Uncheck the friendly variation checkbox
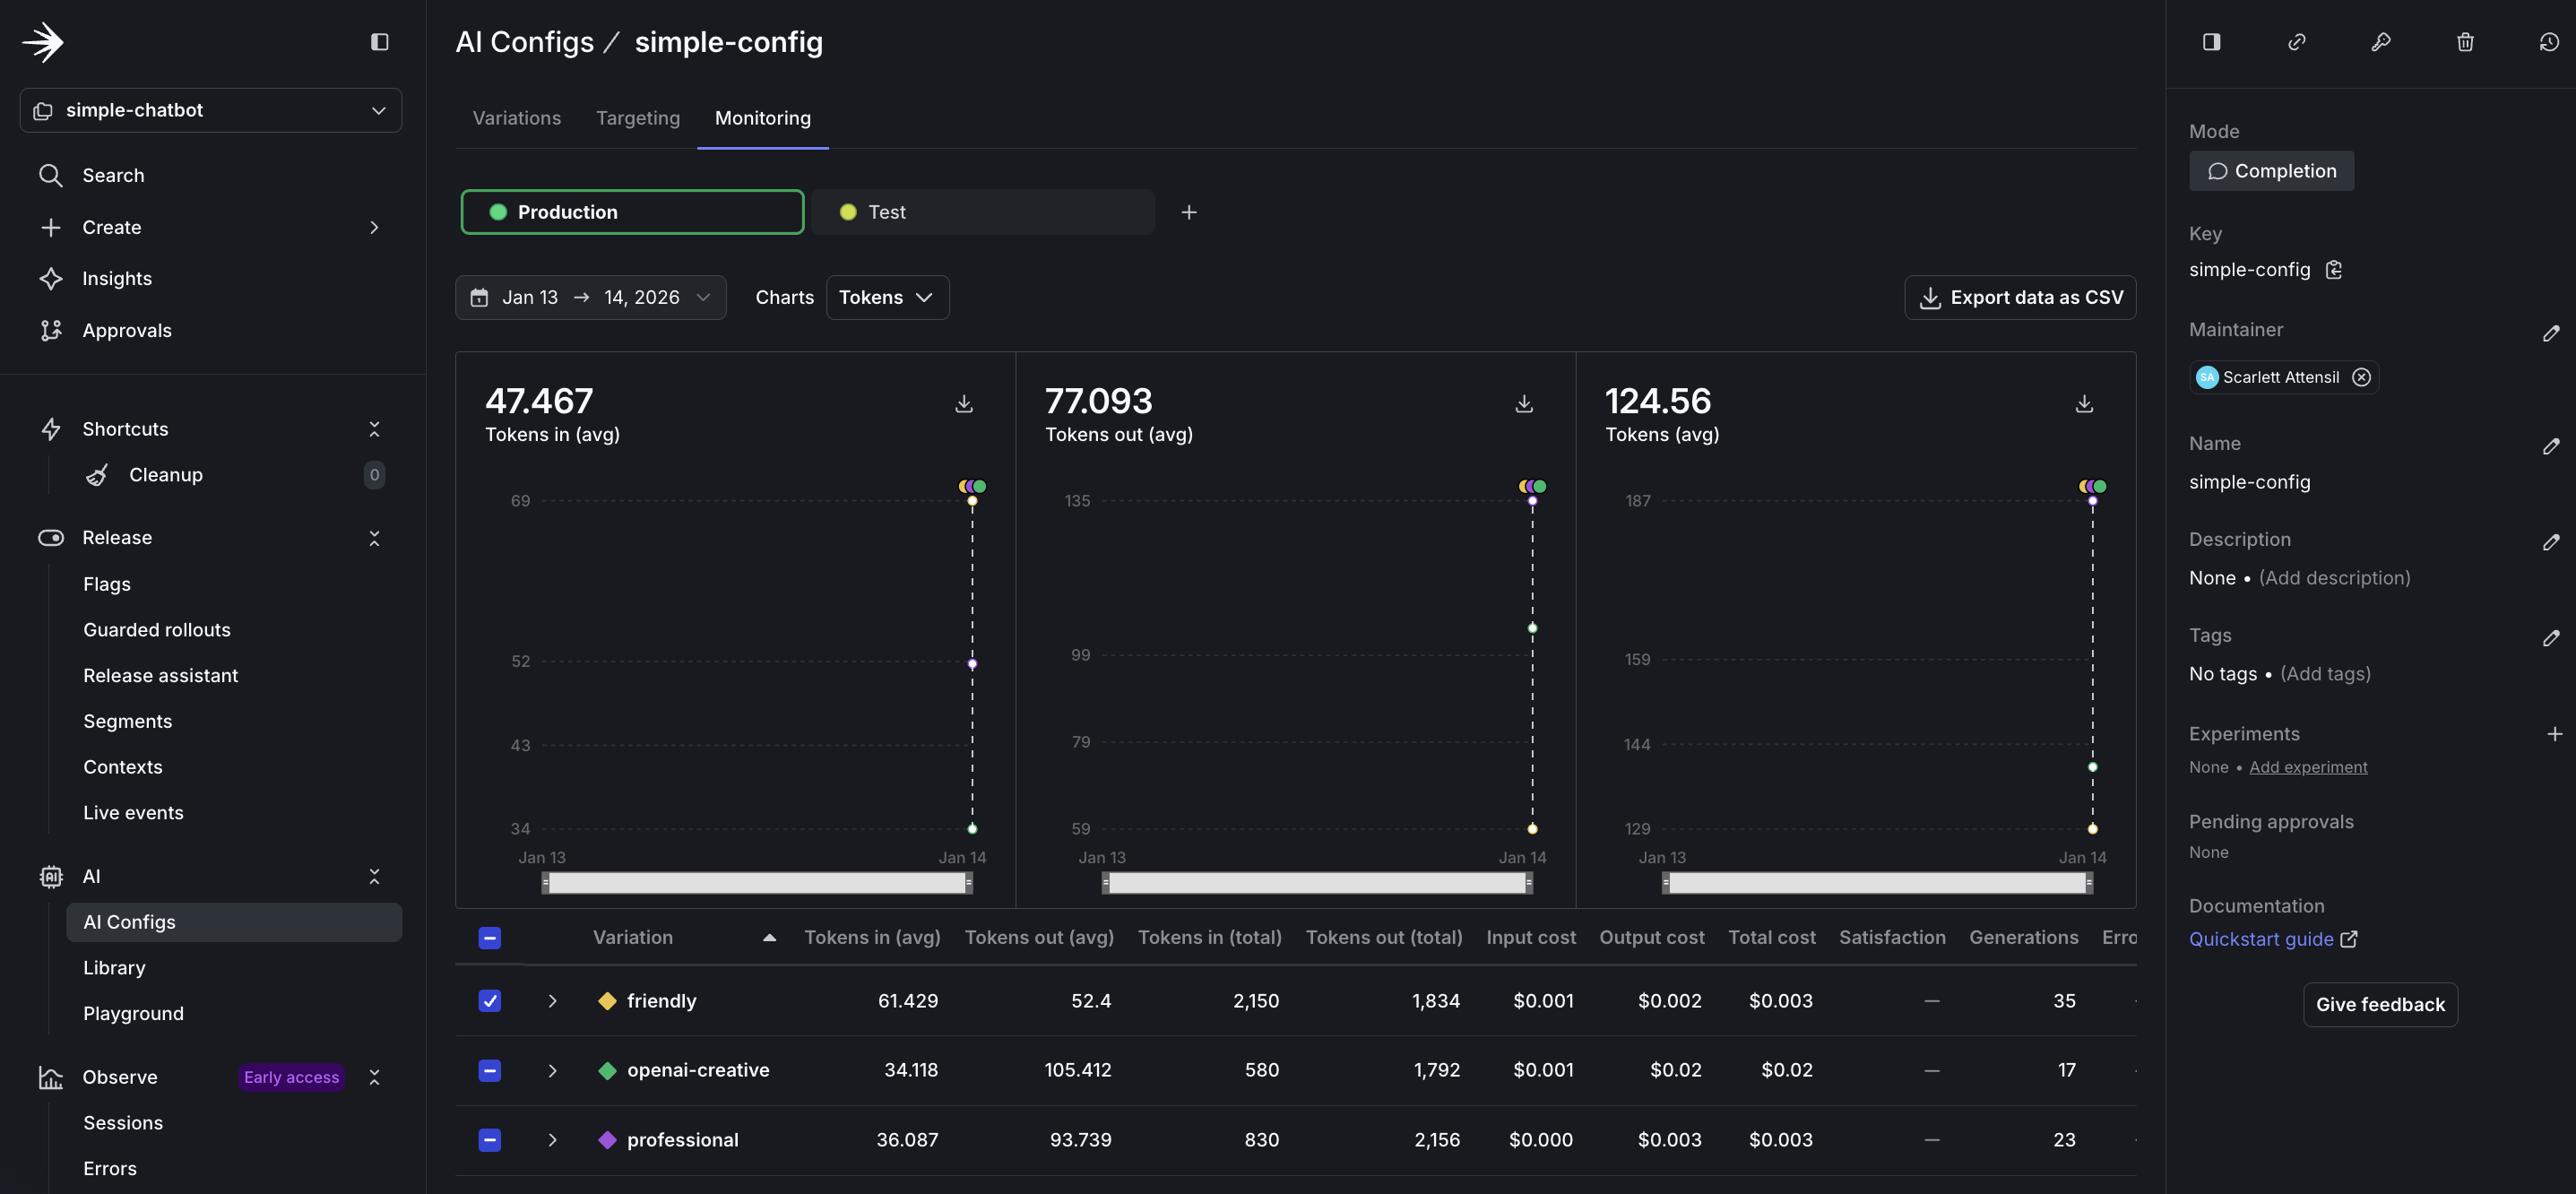This screenshot has height=1194, width=2576. [x=489, y=1000]
